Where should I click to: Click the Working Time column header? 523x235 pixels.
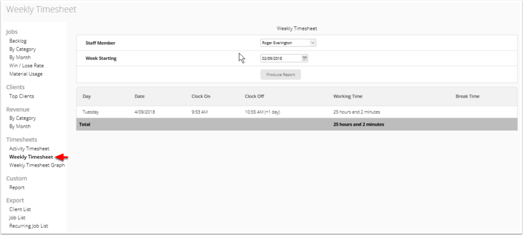[x=347, y=96]
